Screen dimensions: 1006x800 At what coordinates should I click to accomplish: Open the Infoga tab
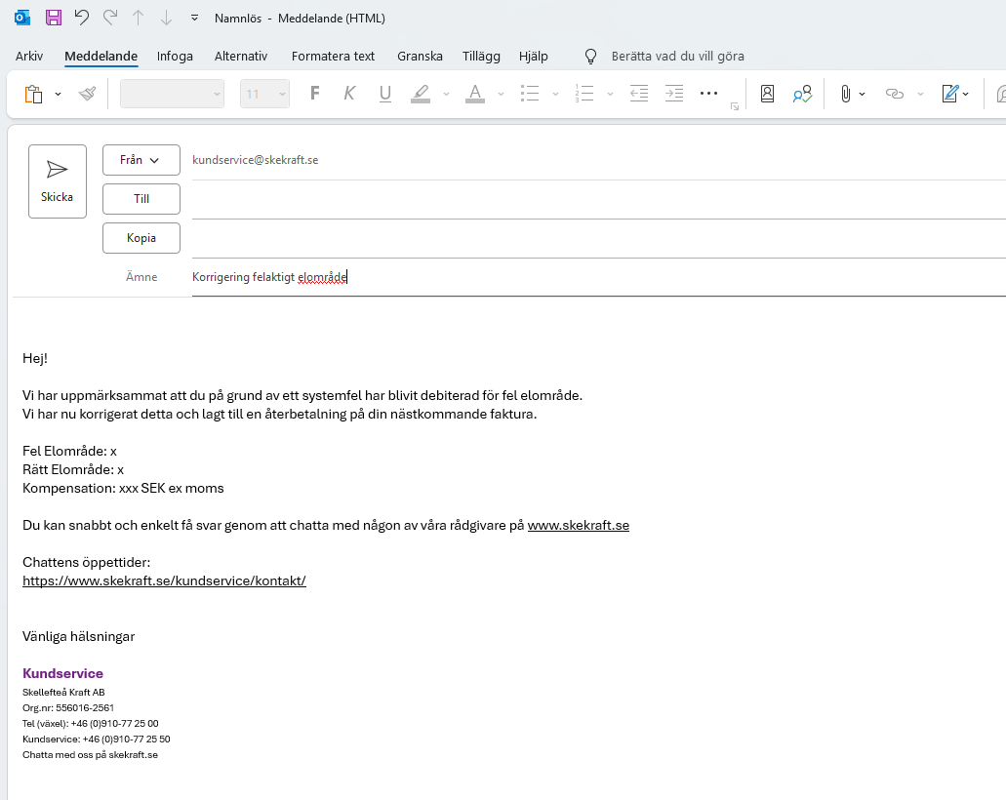[175, 56]
